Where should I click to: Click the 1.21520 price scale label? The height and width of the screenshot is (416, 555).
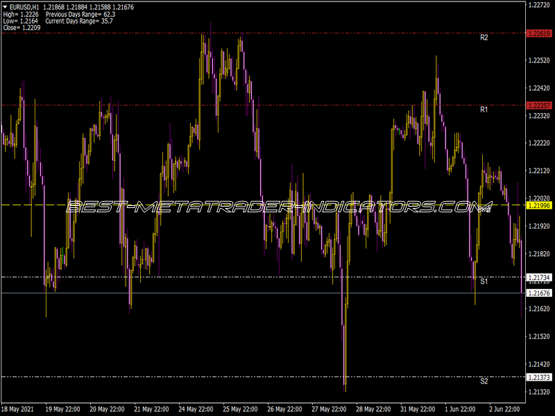point(540,336)
